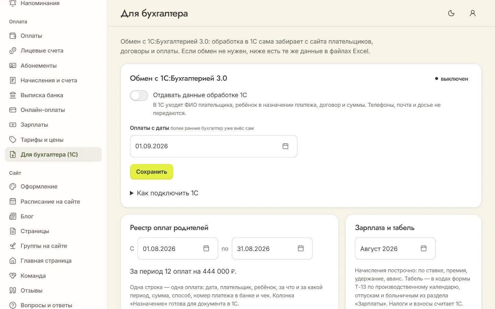Click the Зарплата и табель heading
The height and width of the screenshot is (309, 495).
tap(385, 228)
